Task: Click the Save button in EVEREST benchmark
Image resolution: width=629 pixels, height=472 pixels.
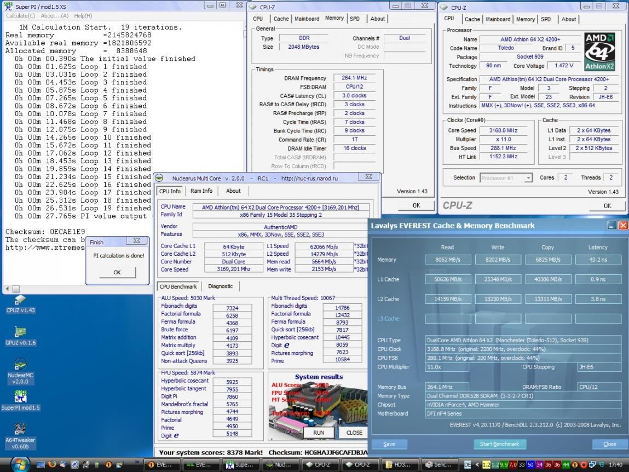Action: click(x=389, y=444)
